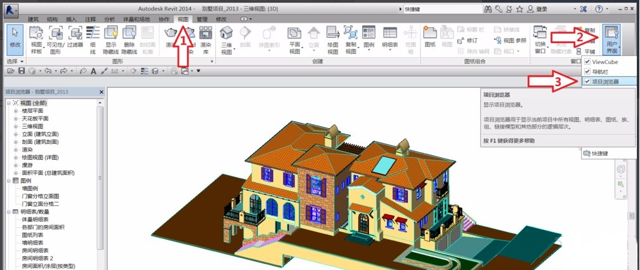Open the 插入 ribbon tab
Image resolution: width=640 pixels, height=270 pixels.
[72, 19]
